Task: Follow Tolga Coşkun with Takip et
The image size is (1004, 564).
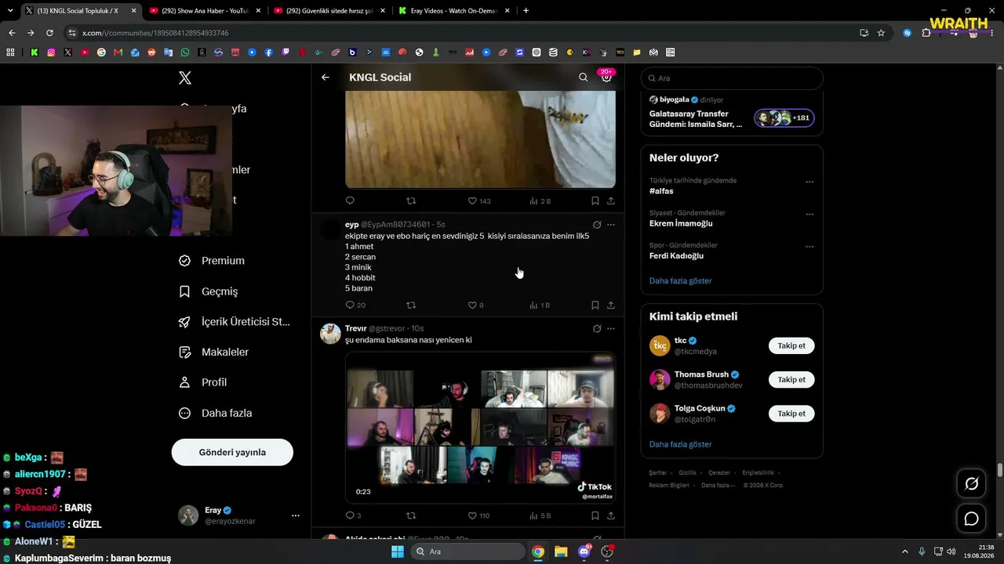Action: [x=791, y=414]
